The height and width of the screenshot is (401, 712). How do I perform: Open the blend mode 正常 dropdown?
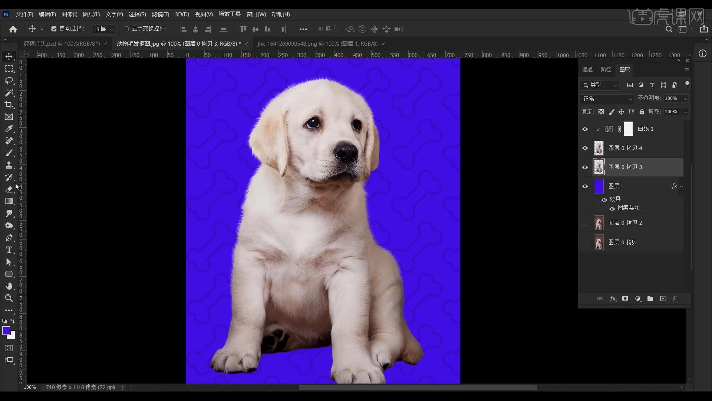pos(607,99)
